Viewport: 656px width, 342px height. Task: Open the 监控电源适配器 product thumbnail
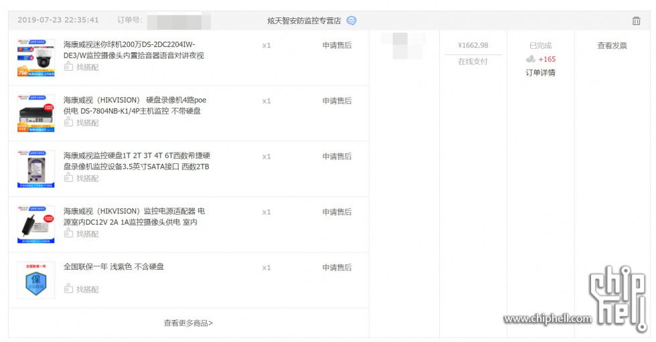coord(36,224)
